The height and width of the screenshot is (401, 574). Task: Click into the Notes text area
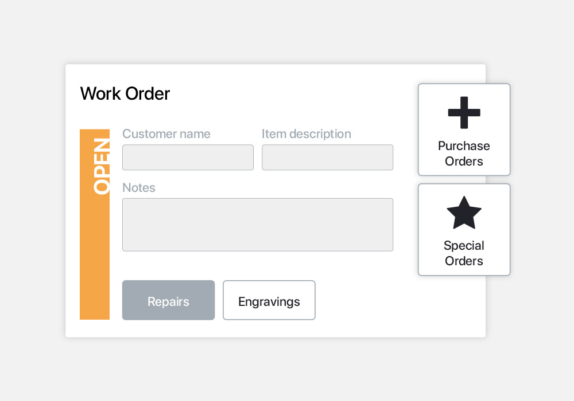257,225
